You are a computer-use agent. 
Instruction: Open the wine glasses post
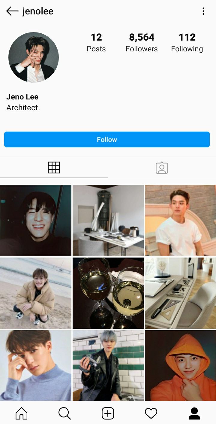tap(108, 293)
